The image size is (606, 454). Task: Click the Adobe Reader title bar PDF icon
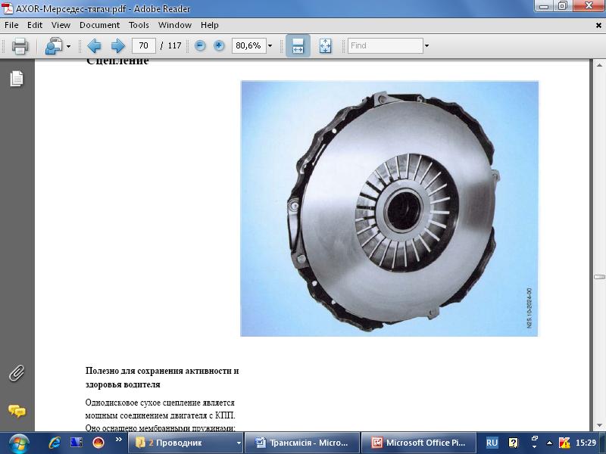click(x=8, y=8)
